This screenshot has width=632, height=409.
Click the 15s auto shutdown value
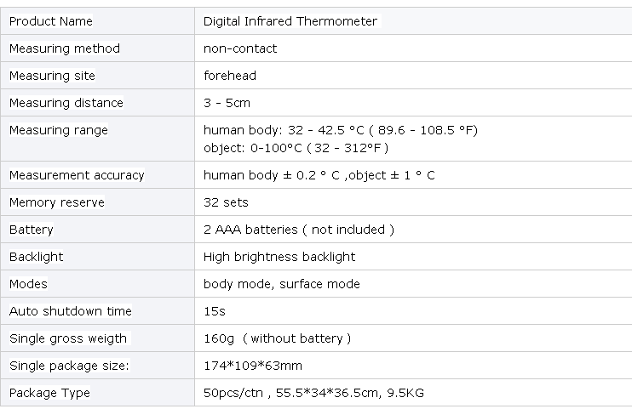215,311
